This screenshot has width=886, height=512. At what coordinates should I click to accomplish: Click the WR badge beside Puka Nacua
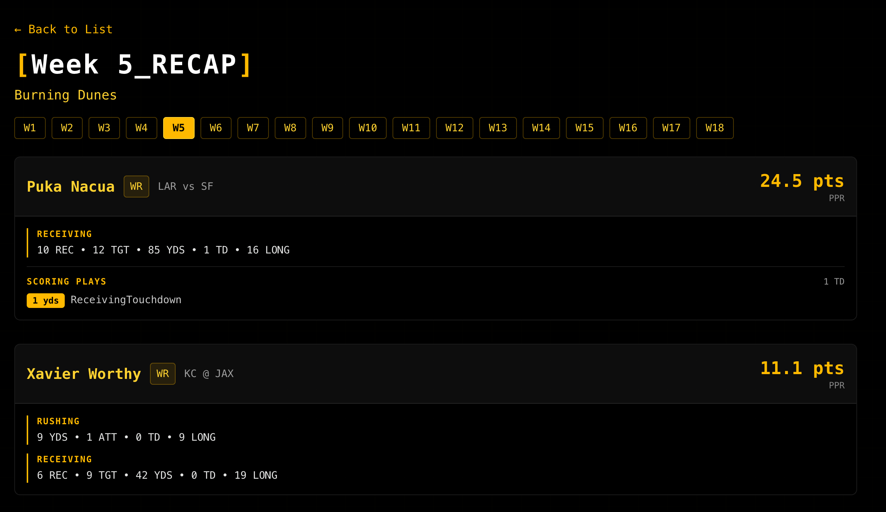pos(136,187)
